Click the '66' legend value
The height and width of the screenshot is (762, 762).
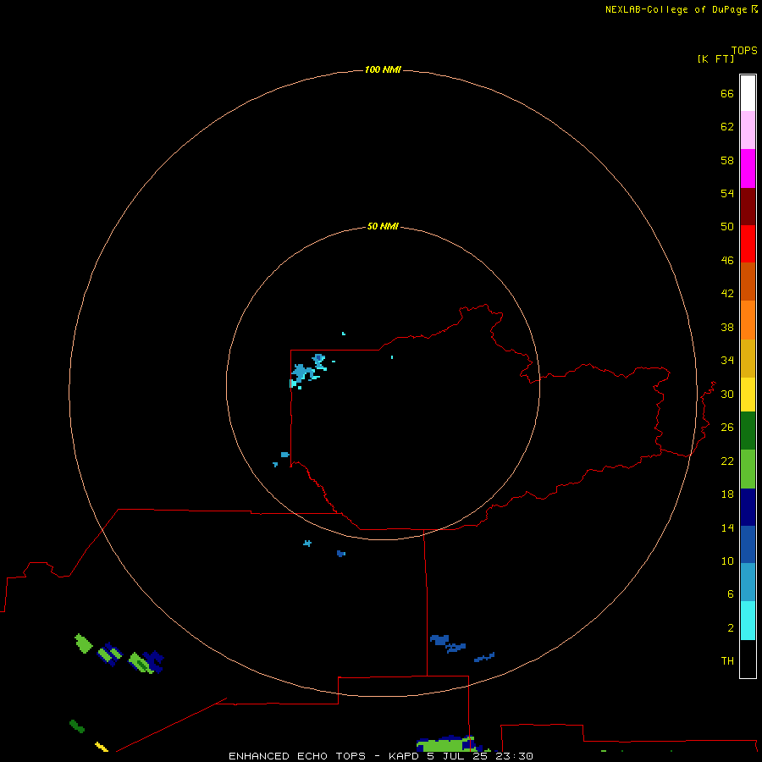[727, 93]
